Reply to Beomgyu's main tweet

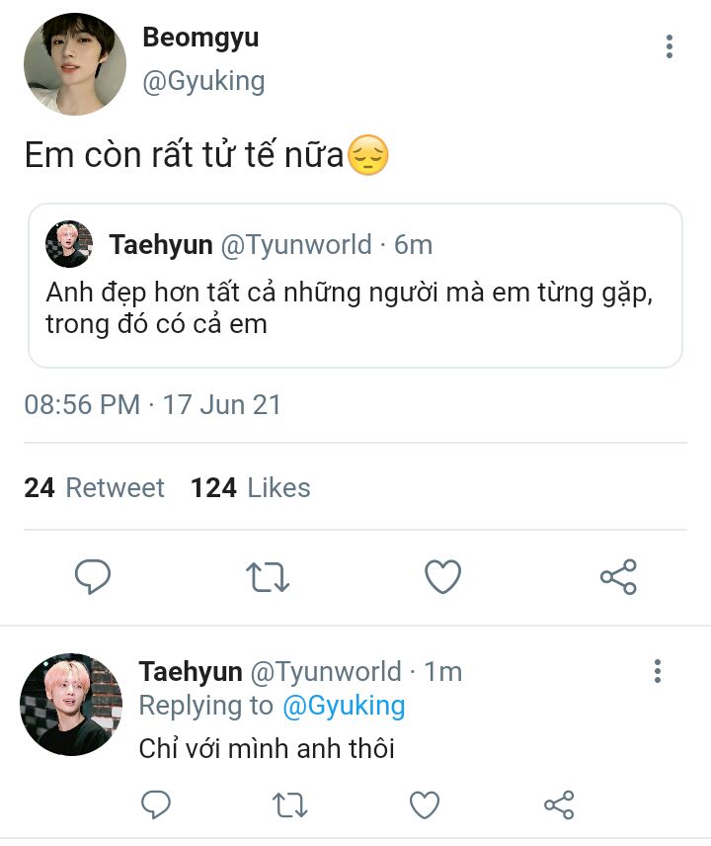click(x=93, y=577)
